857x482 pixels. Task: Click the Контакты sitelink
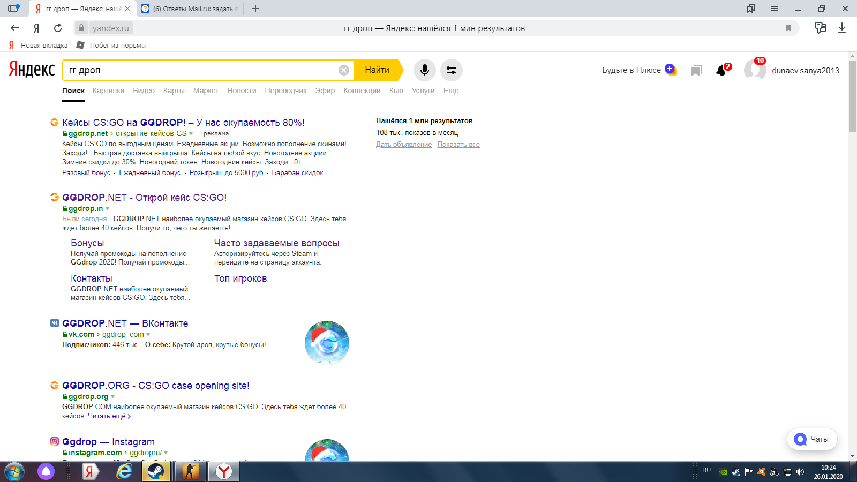coord(92,278)
